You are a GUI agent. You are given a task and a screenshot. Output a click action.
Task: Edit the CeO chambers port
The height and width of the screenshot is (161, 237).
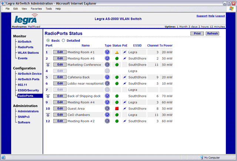60,115
